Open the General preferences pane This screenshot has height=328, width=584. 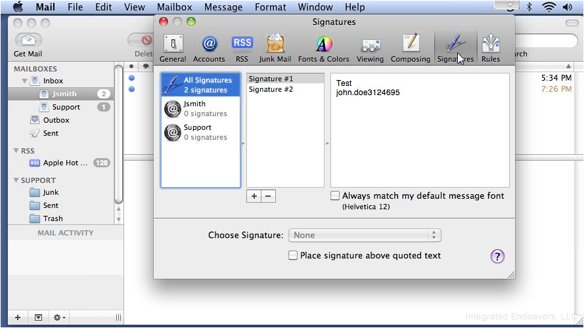point(173,49)
